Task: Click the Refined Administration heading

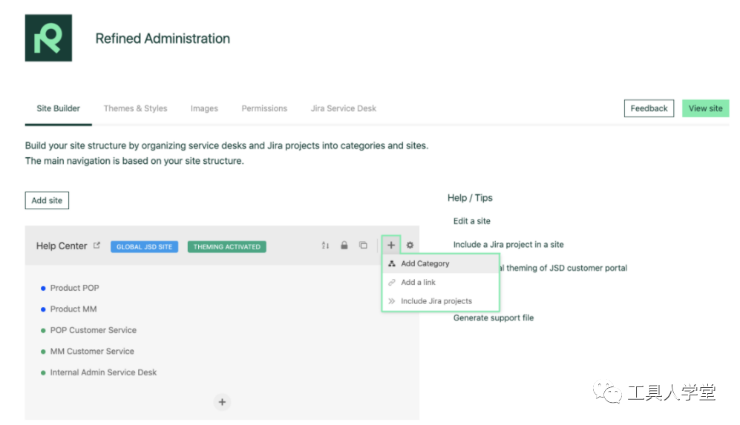Action: point(163,39)
